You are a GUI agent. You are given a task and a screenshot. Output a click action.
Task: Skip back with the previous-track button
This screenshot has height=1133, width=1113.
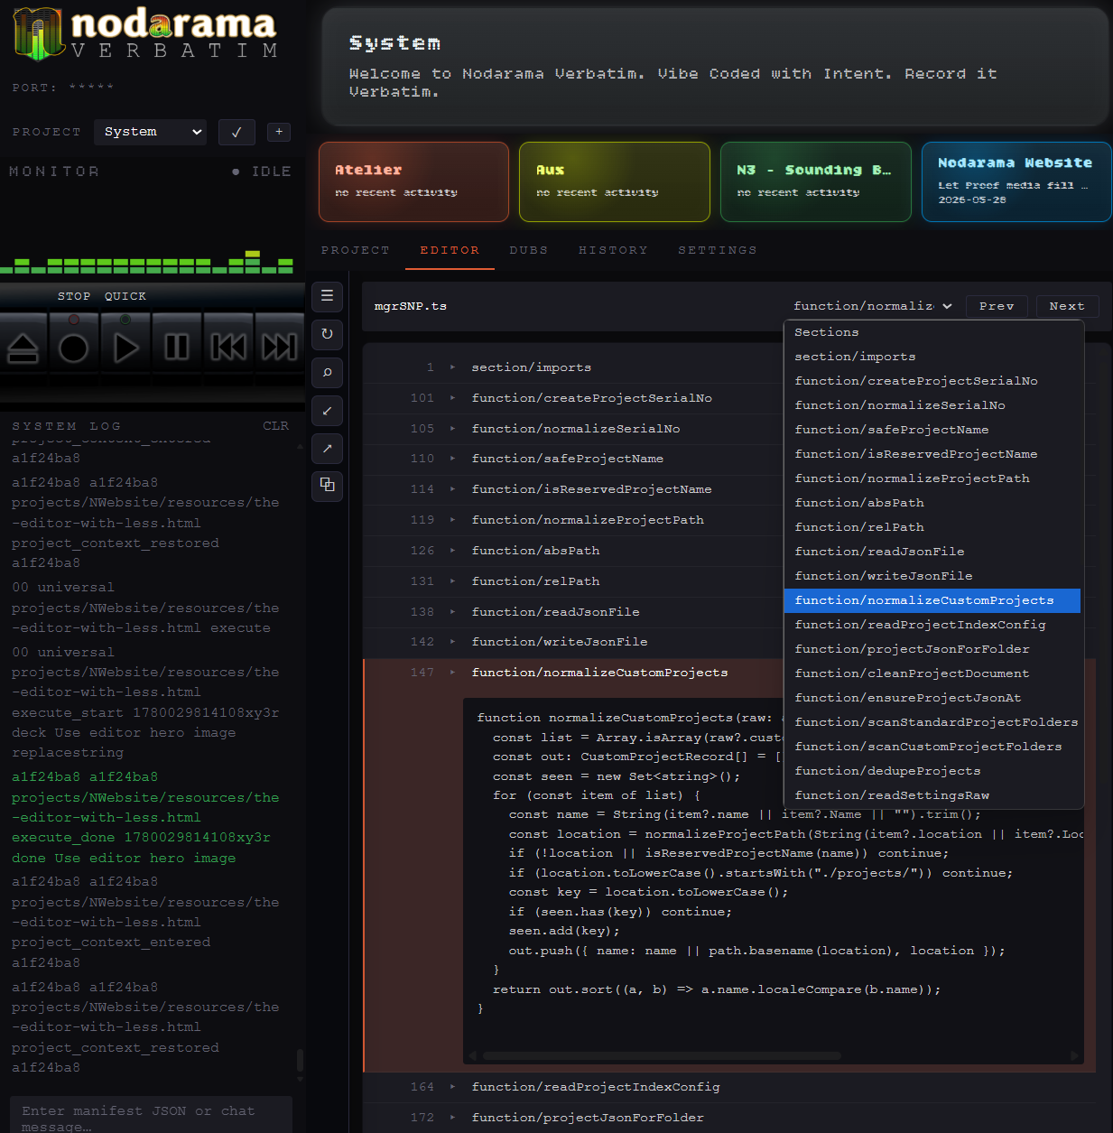point(228,347)
